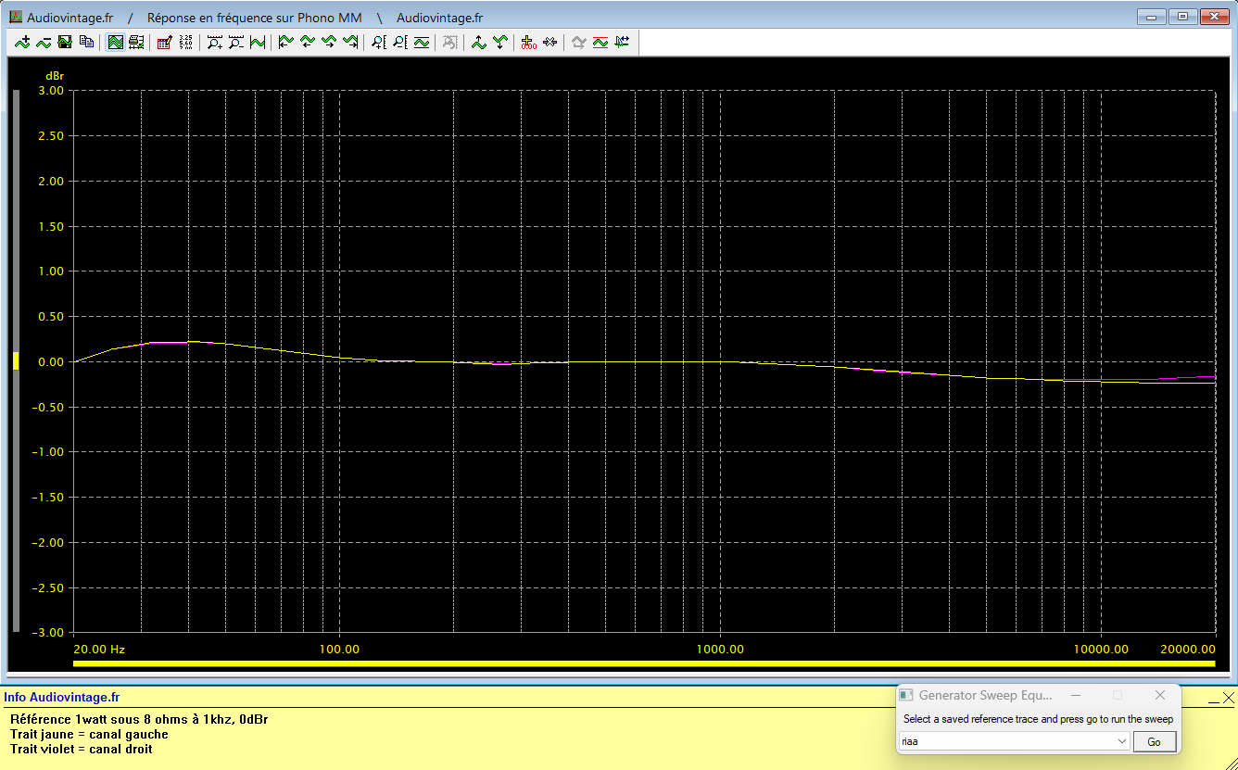Click the dBr axis unit label

point(55,76)
